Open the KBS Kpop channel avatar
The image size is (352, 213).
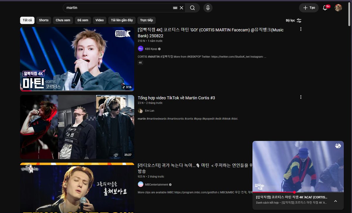point(141,49)
